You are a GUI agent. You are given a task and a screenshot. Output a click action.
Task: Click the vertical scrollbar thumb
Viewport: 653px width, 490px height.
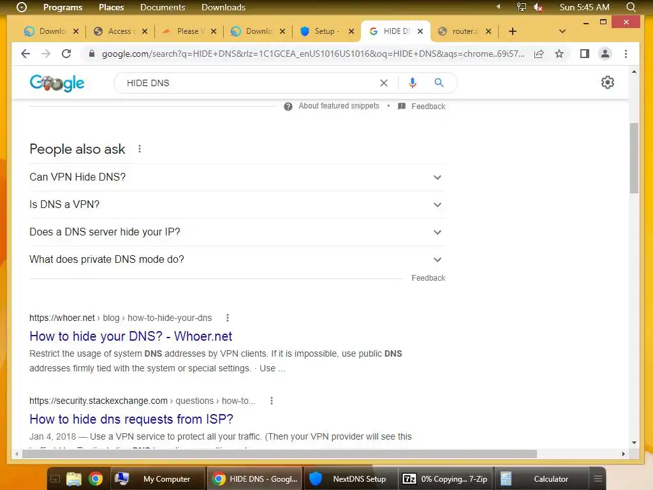point(634,158)
